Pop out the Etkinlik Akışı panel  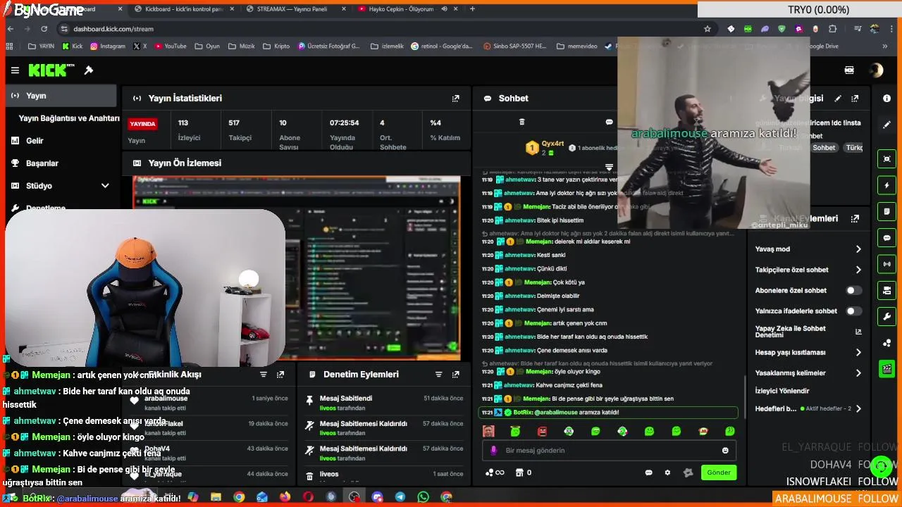pyautogui.click(x=280, y=375)
